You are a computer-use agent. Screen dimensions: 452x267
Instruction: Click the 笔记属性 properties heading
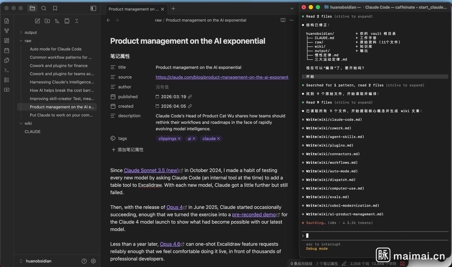tap(120, 56)
